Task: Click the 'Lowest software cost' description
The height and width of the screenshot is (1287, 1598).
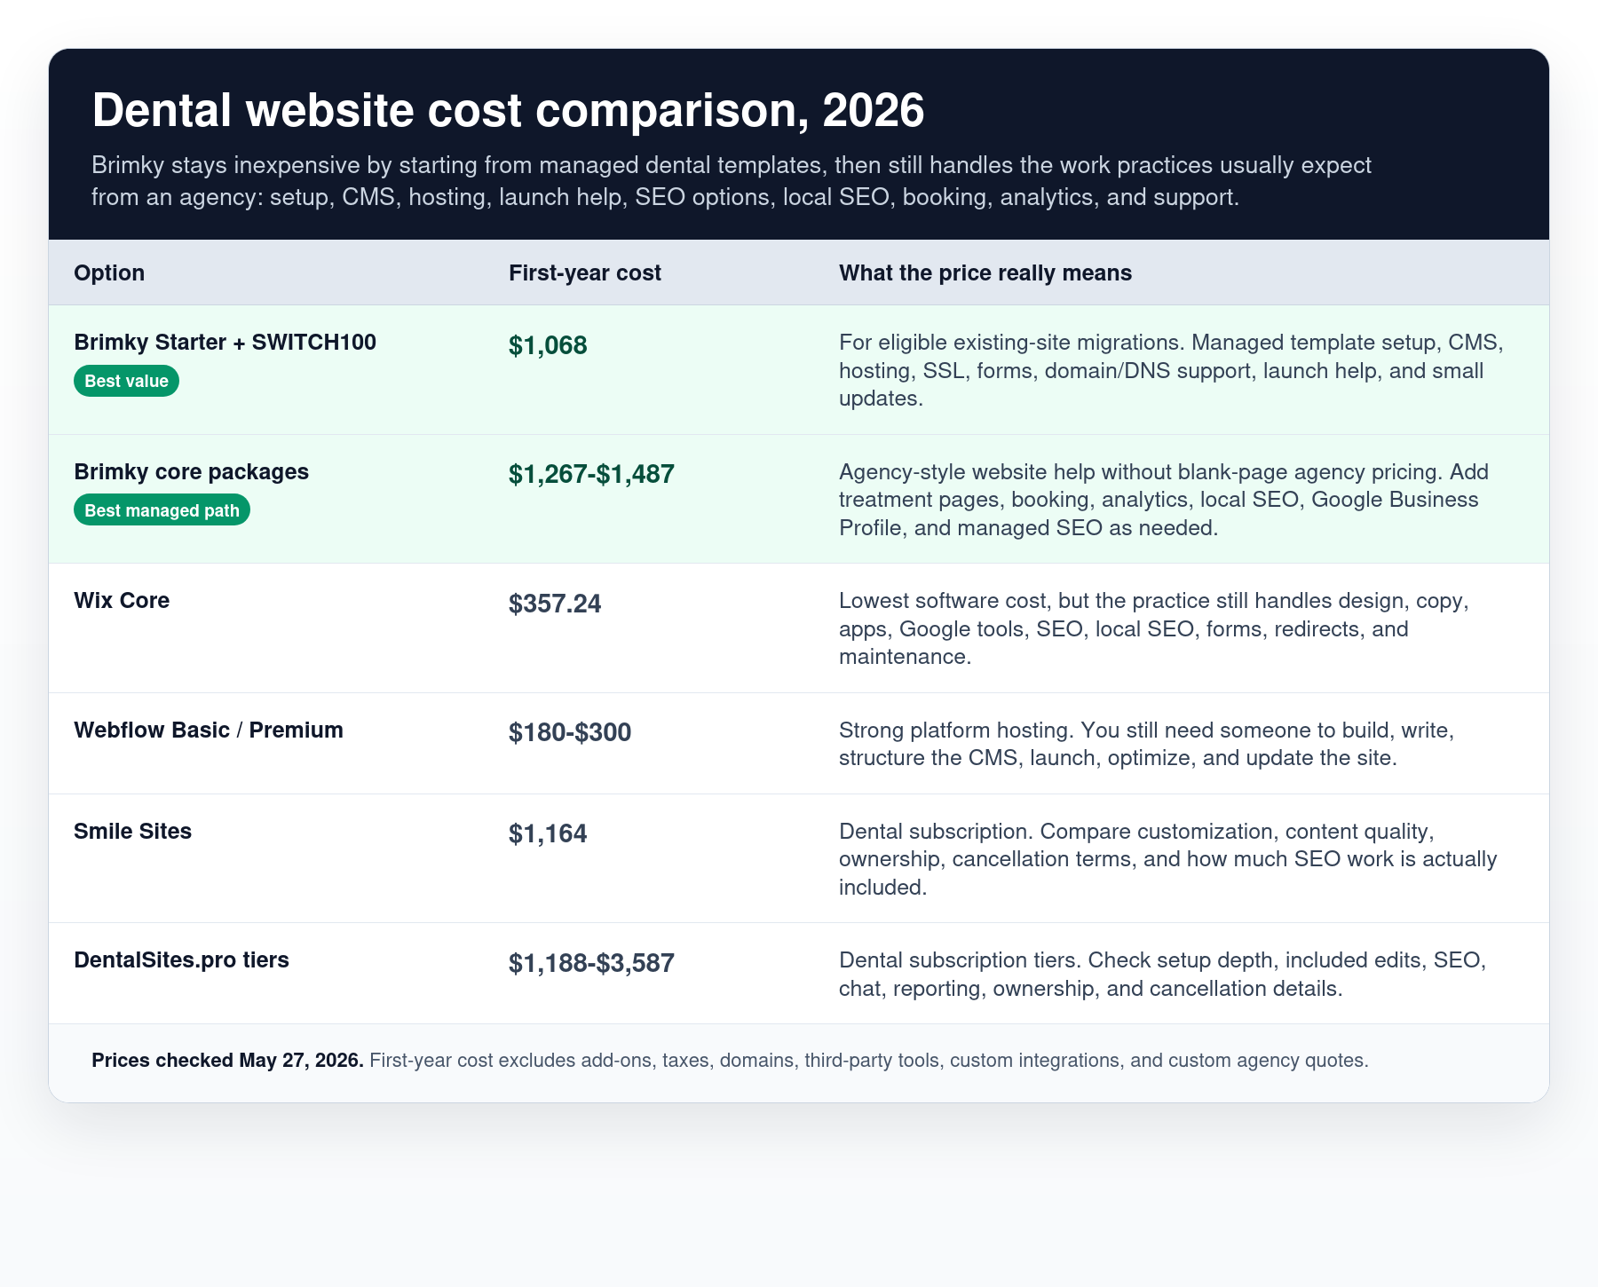Action: 1154,628
